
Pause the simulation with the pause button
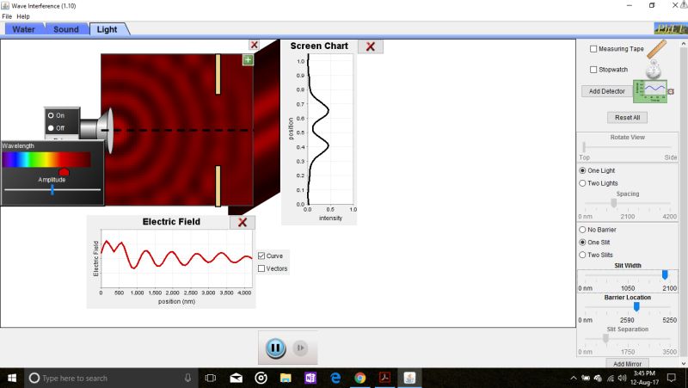pyautogui.click(x=275, y=348)
